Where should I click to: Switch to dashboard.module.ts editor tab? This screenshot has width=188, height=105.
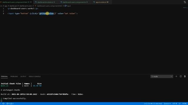click(45, 2)
